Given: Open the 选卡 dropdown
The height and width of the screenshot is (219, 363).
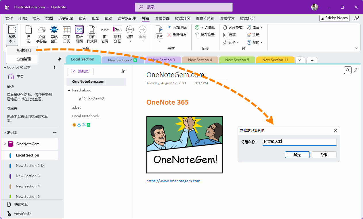Looking at the screenshot, I should coord(231,42).
